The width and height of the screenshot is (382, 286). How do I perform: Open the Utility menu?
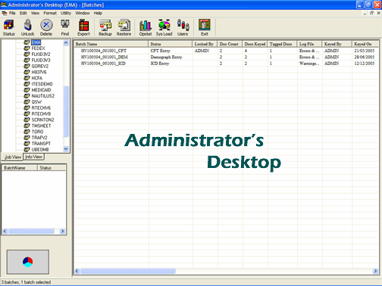(x=66, y=13)
